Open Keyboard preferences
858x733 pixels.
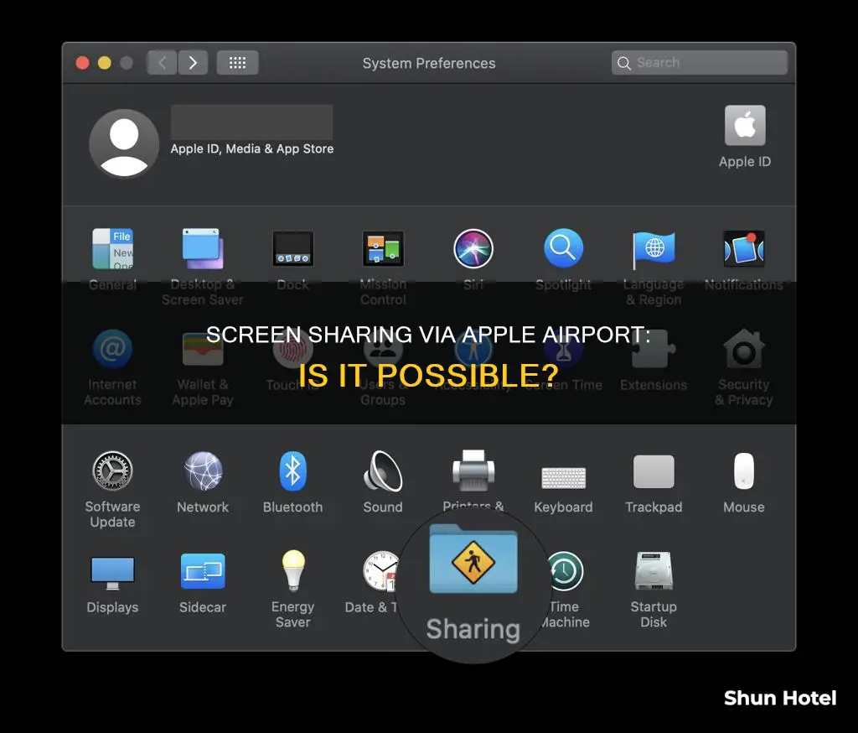coord(563,478)
